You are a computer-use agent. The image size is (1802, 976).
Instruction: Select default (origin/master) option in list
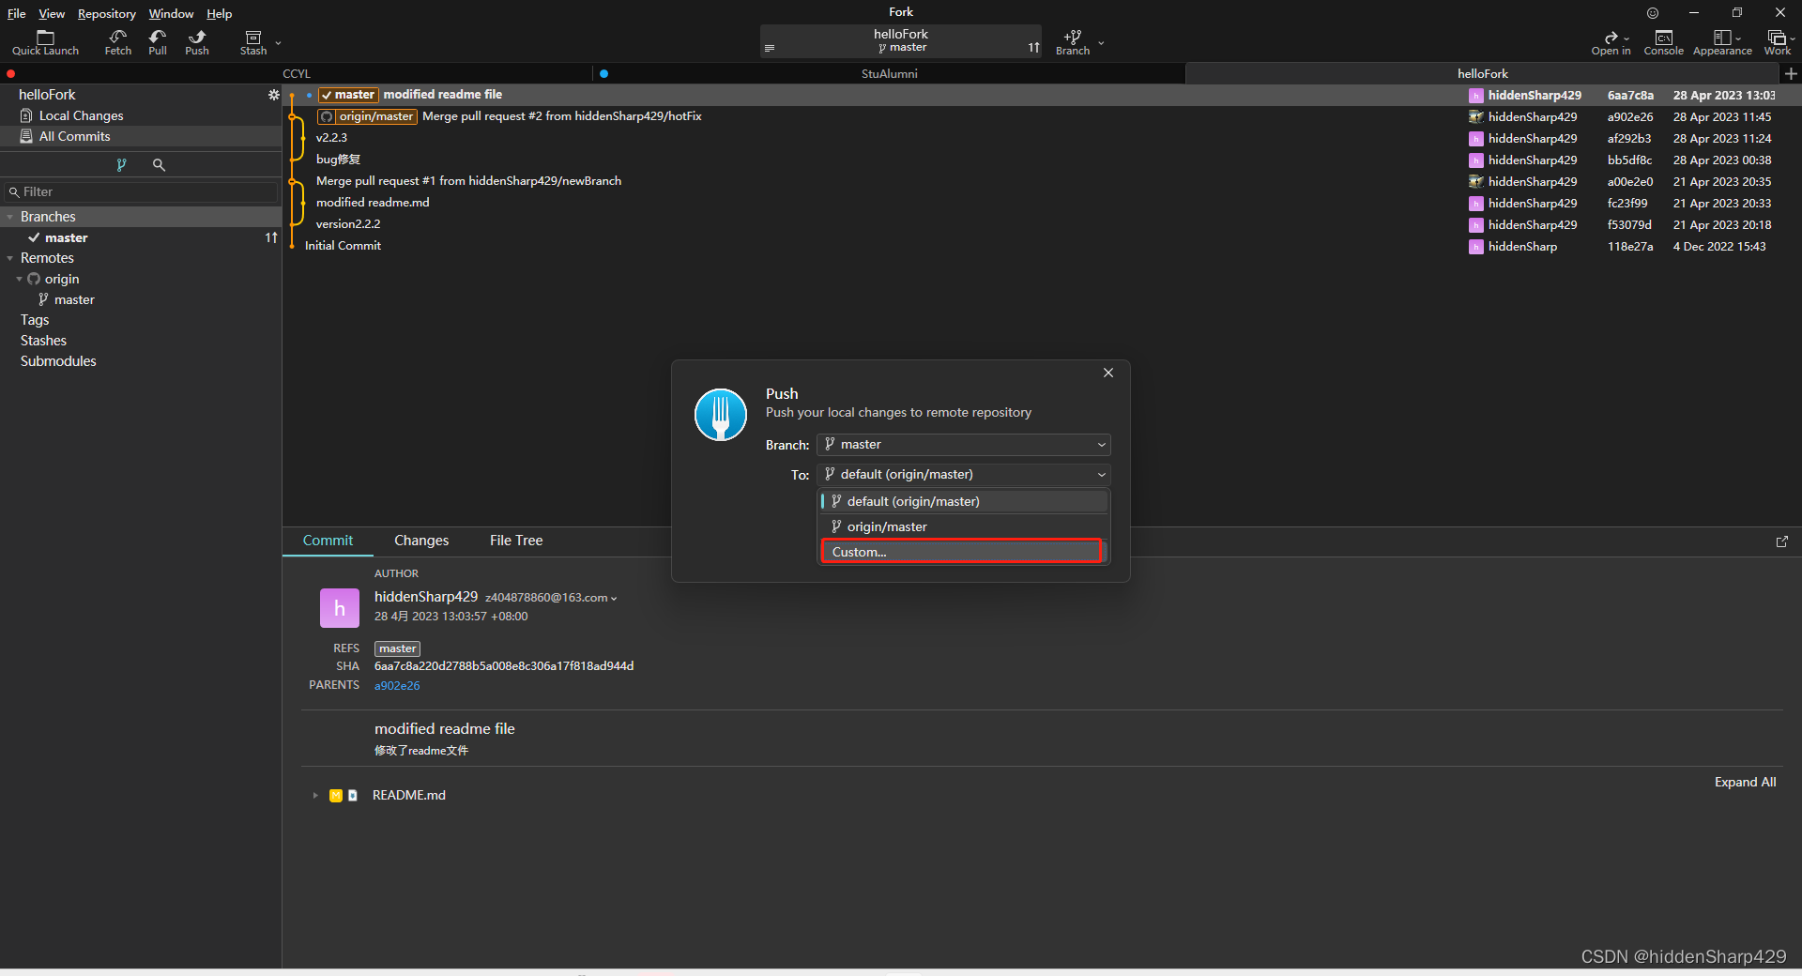(x=964, y=501)
